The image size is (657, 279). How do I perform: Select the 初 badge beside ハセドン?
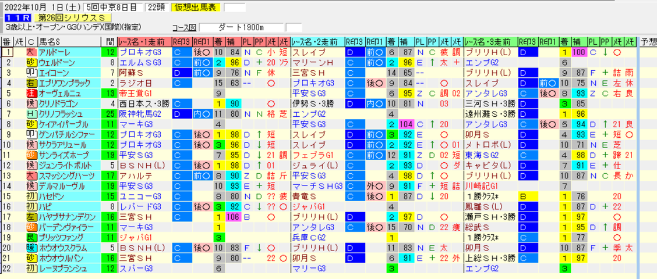click(x=31, y=196)
